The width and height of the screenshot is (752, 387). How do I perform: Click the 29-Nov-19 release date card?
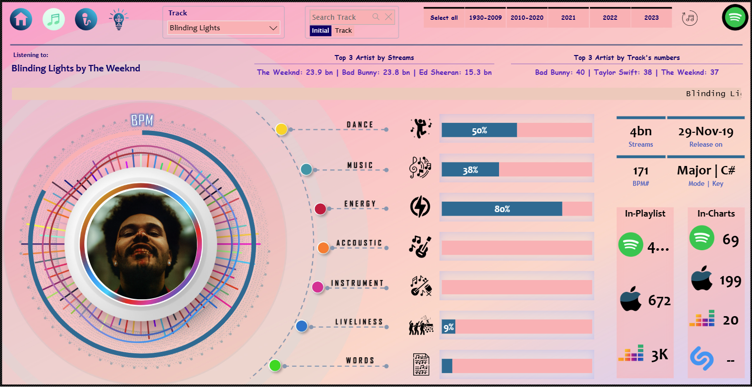(706, 134)
